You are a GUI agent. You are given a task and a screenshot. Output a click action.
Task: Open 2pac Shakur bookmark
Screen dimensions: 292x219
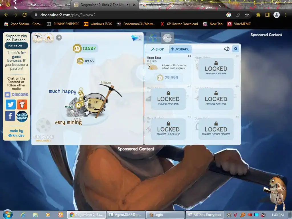click(23, 24)
